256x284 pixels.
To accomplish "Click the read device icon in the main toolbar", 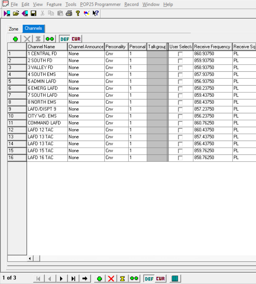I will tap(7, 14).
